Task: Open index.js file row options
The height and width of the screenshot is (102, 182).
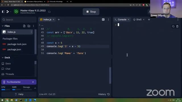Action: coord(31,32)
